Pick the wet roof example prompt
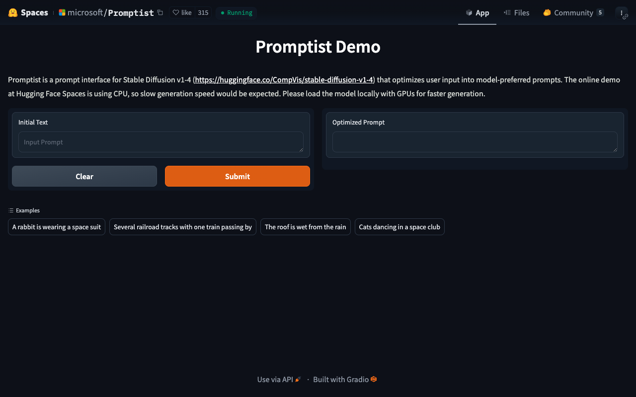Viewport: 636px width, 397px height. (305, 227)
